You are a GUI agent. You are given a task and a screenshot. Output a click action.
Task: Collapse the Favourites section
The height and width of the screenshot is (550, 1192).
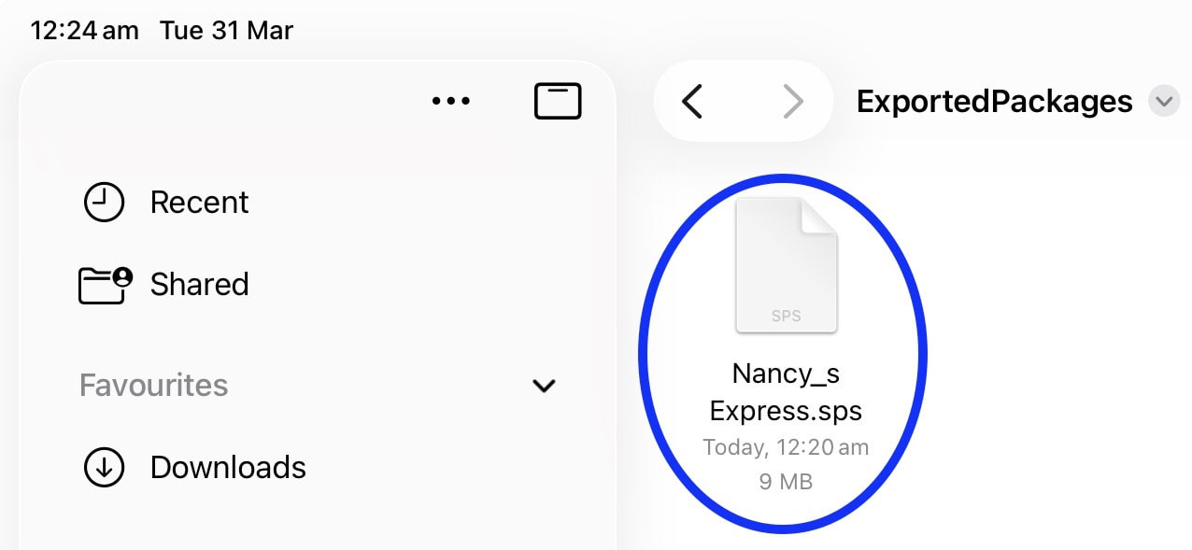pos(545,386)
